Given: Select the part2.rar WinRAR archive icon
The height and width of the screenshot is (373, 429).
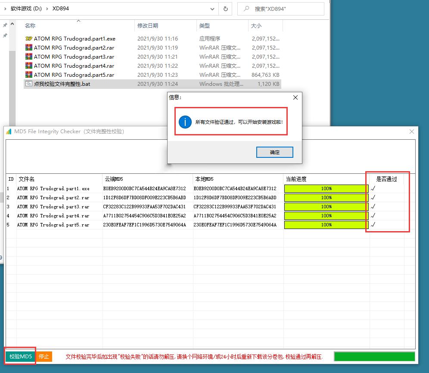Looking at the screenshot, I should click(29, 47).
